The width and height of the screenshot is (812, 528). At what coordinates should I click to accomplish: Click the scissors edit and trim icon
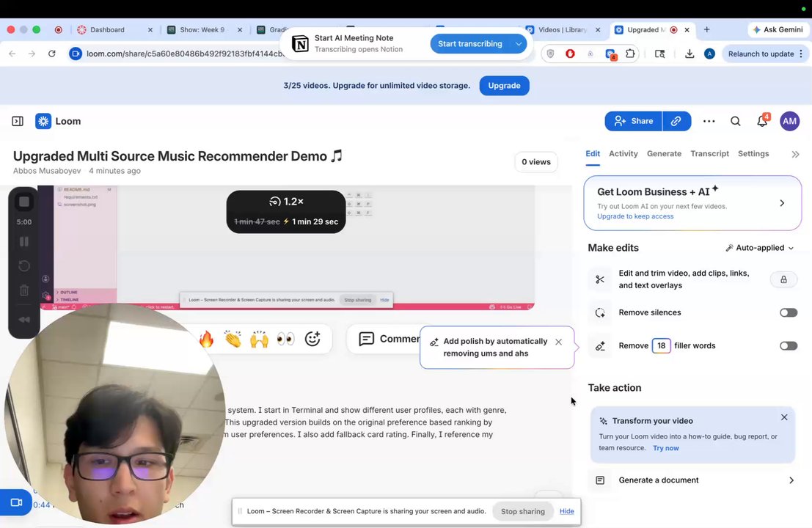click(600, 279)
